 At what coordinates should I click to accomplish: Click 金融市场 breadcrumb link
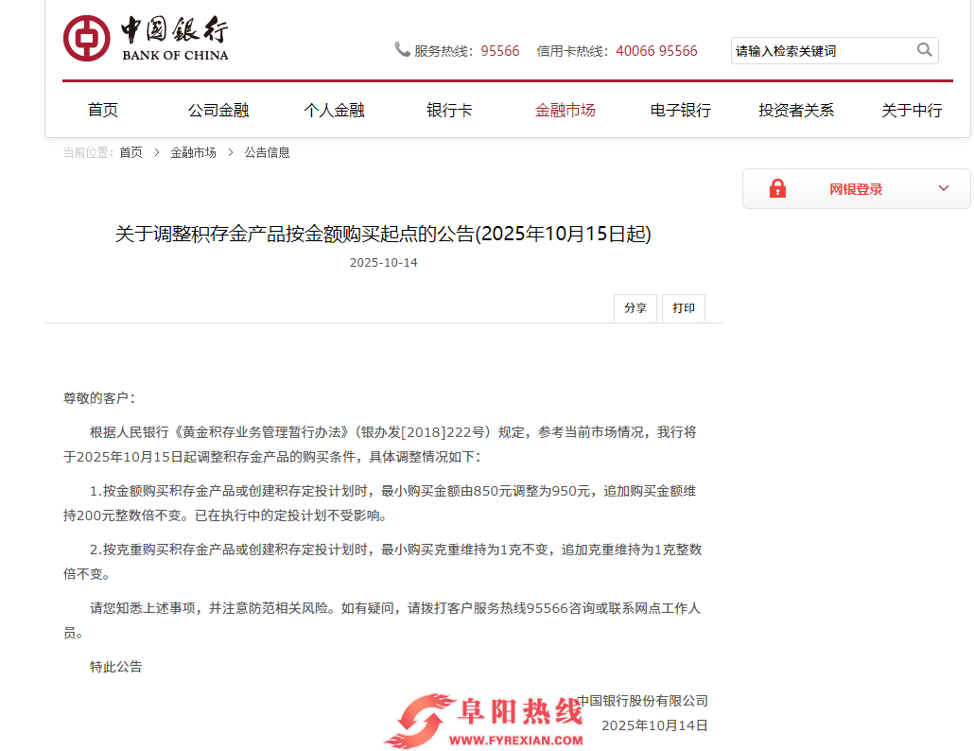tap(193, 152)
